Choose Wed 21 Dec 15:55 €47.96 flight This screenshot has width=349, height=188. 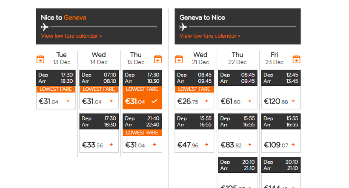pyautogui.click(x=194, y=145)
